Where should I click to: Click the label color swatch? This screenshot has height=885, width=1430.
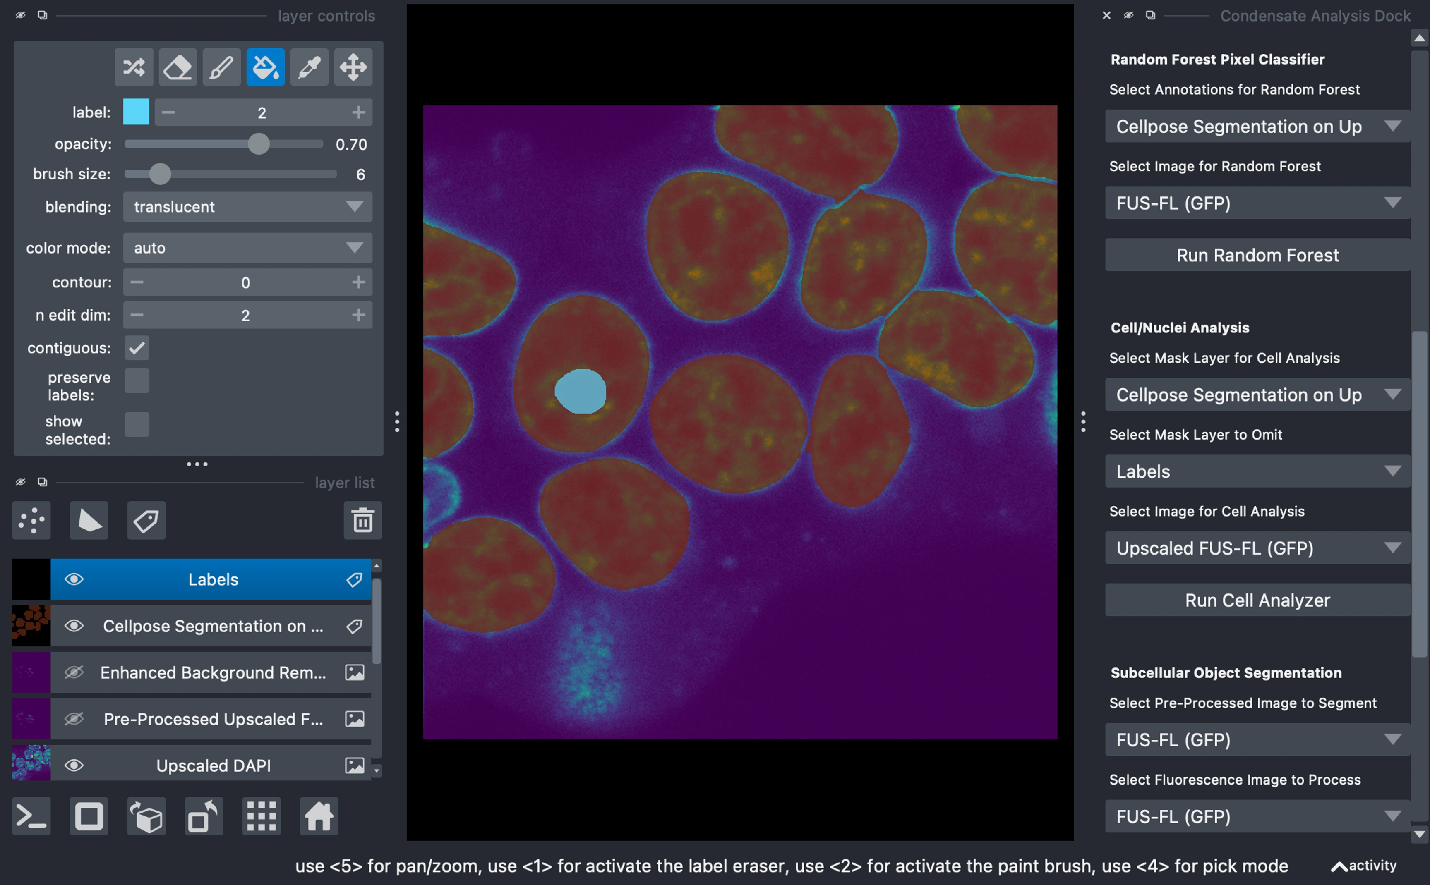(136, 112)
